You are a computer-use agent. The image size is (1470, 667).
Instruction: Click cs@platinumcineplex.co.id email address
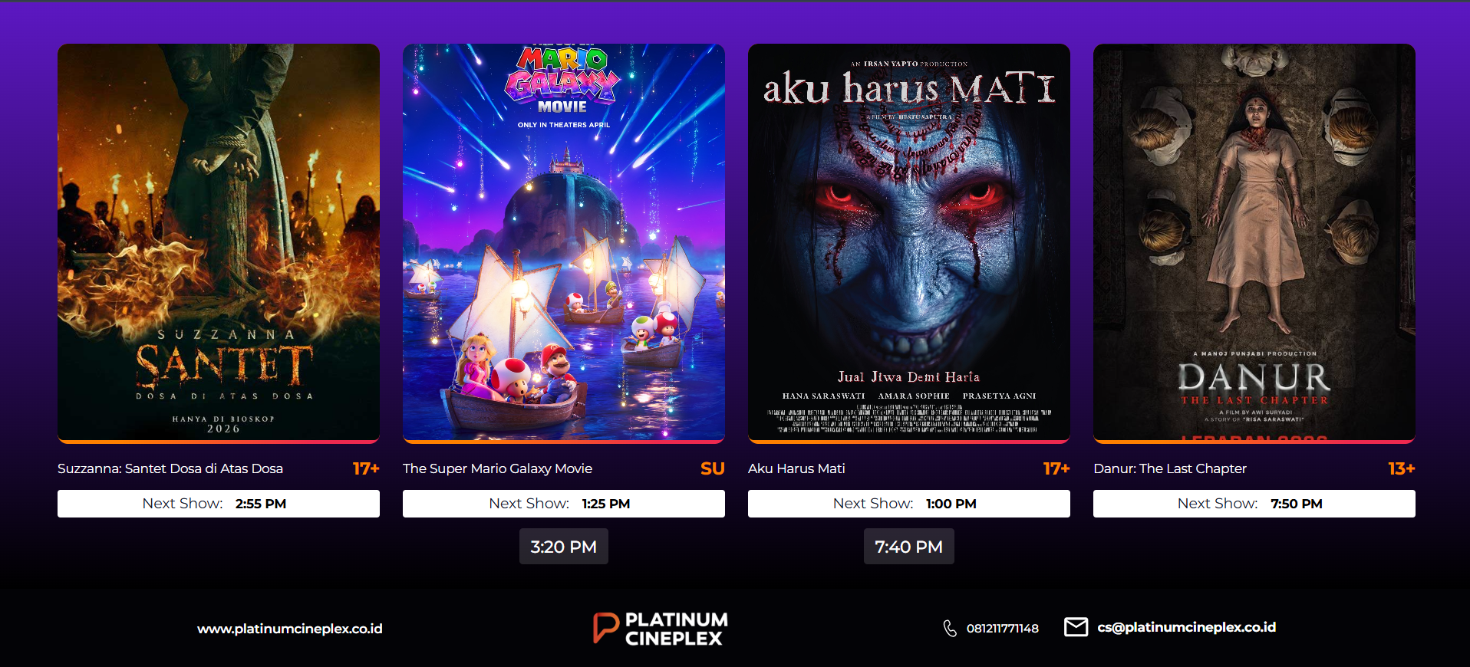point(1187,627)
